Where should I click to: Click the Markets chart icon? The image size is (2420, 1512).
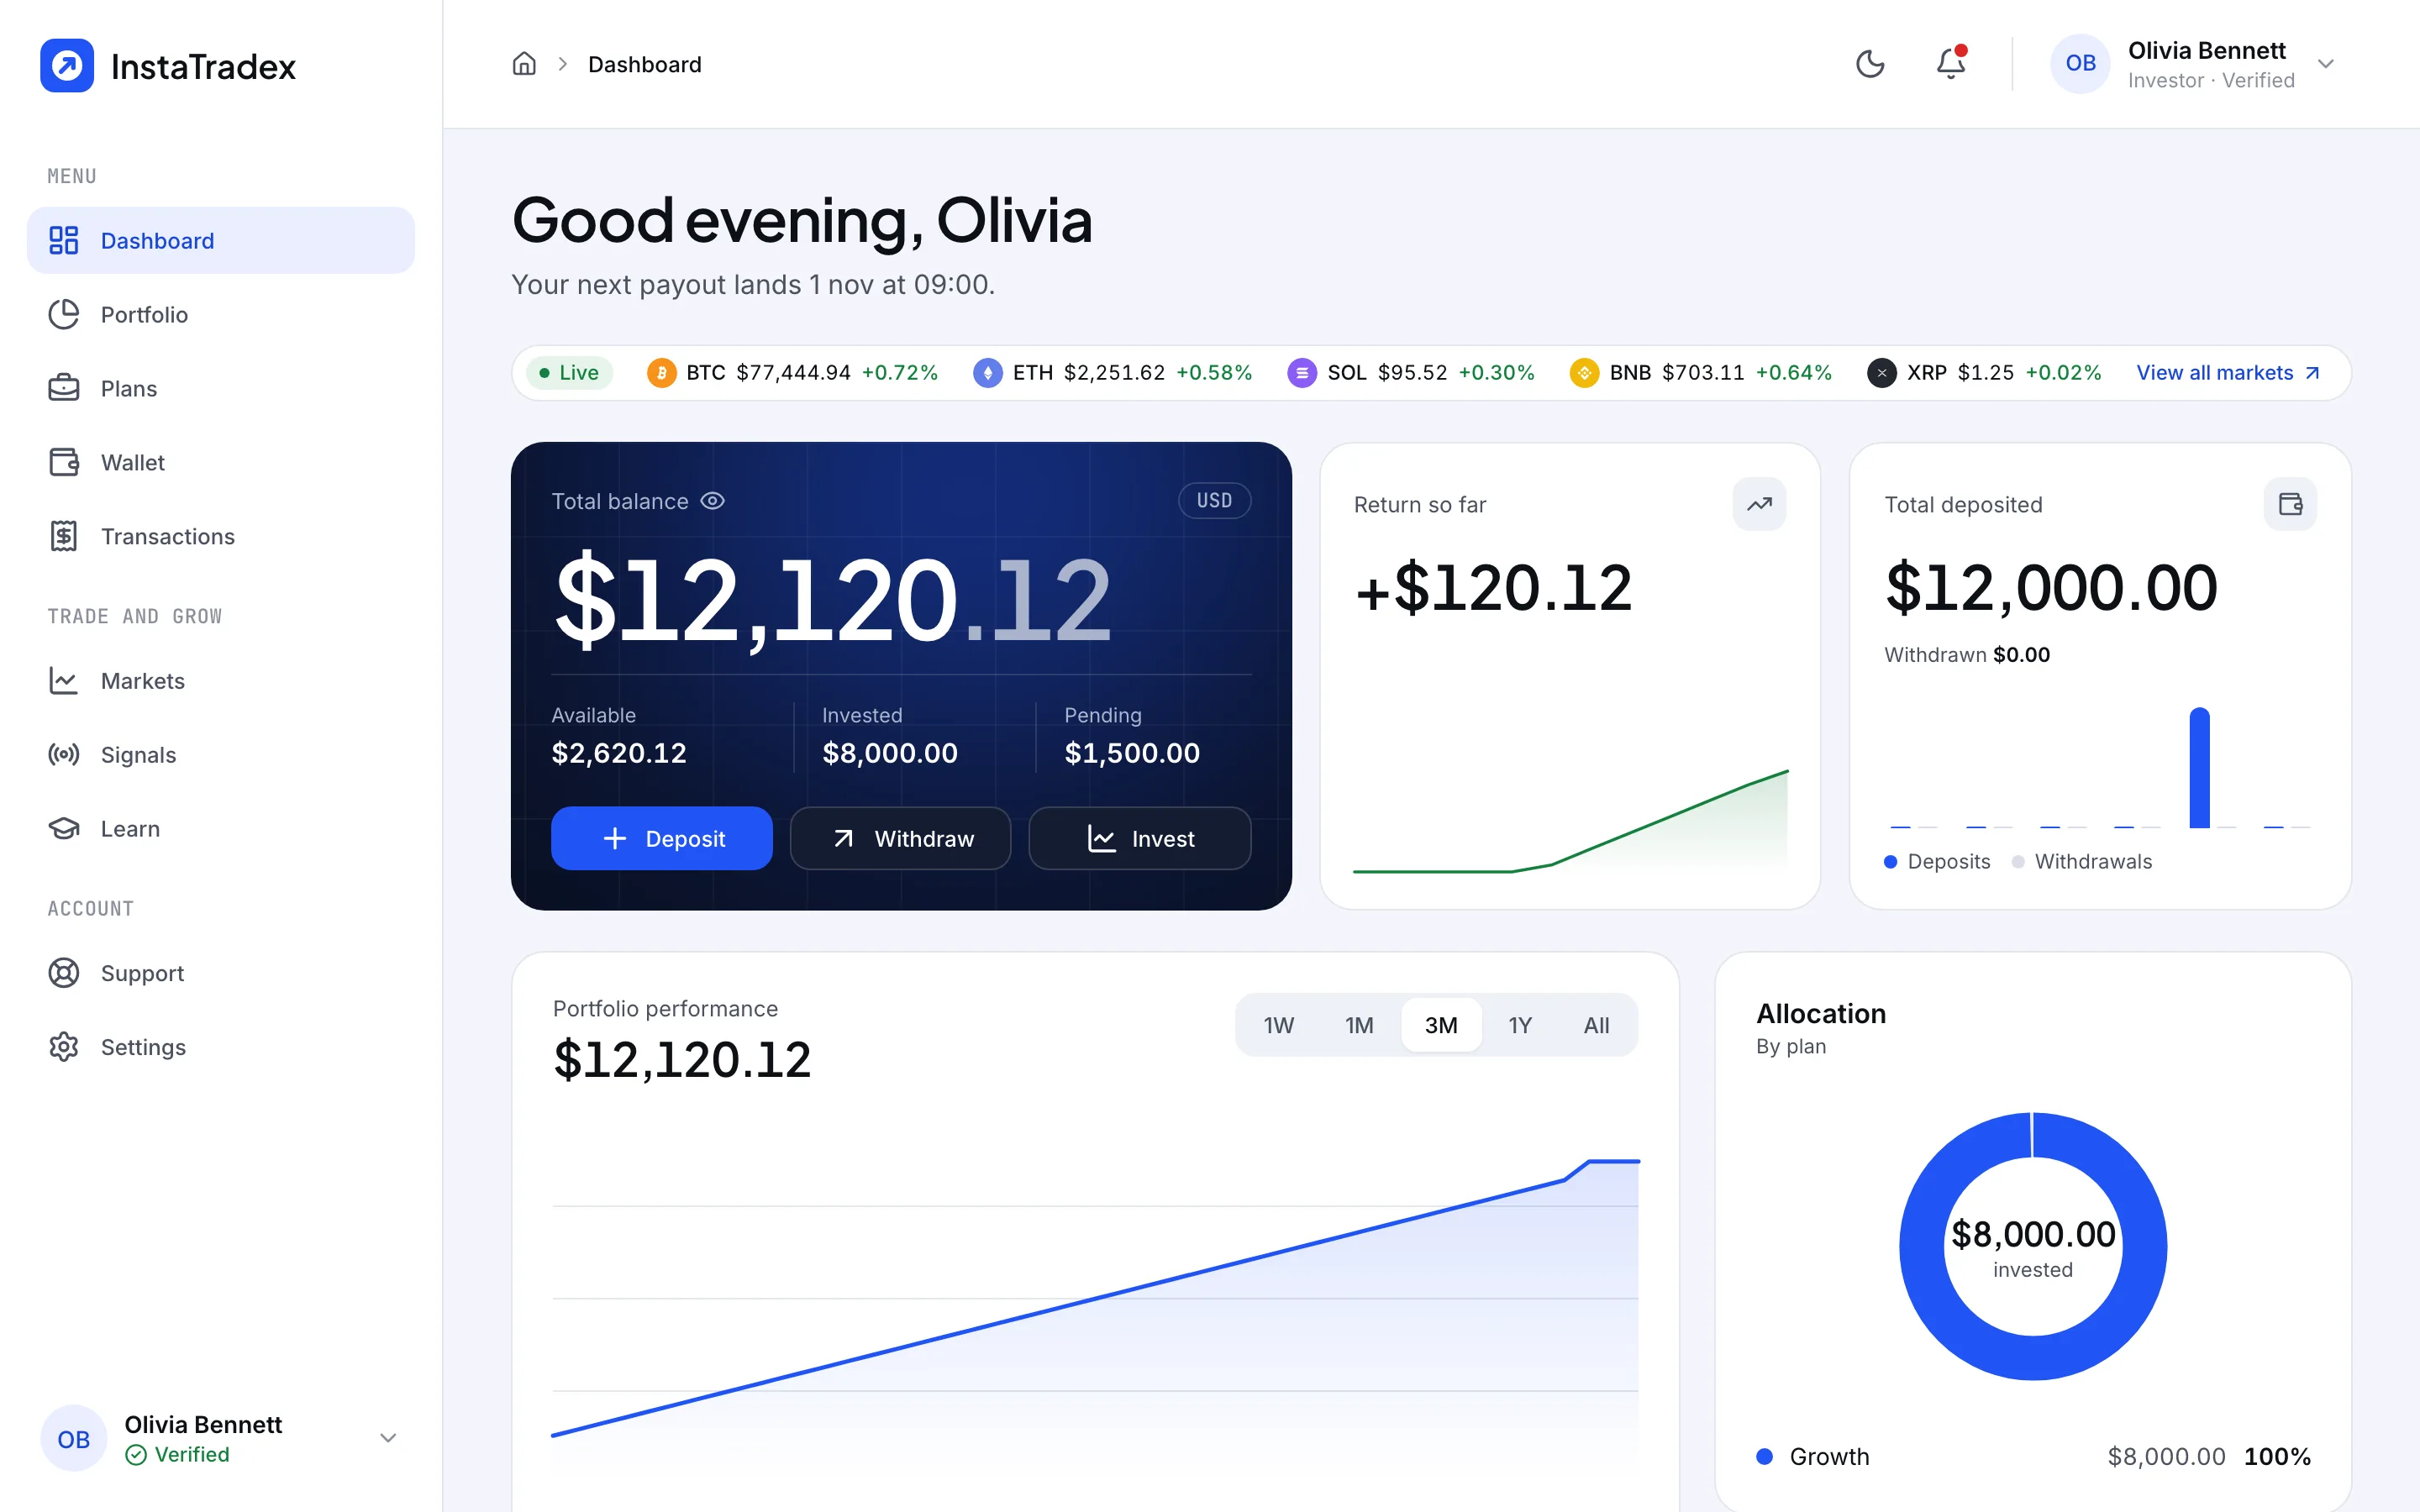coord(64,681)
